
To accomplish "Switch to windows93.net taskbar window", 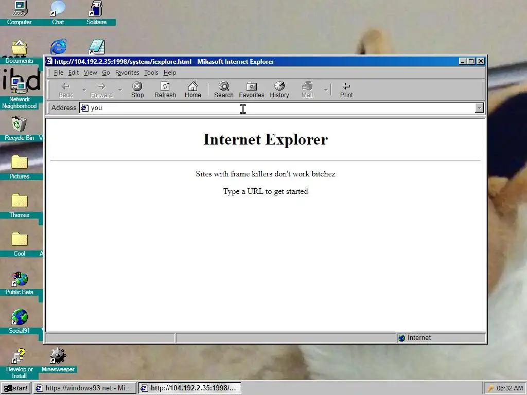I will tap(84, 388).
